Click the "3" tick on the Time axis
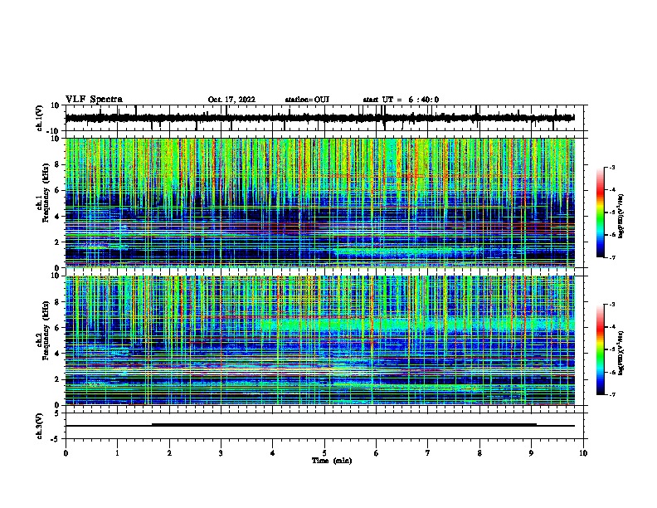The image size is (657, 508). pyautogui.click(x=221, y=453)
